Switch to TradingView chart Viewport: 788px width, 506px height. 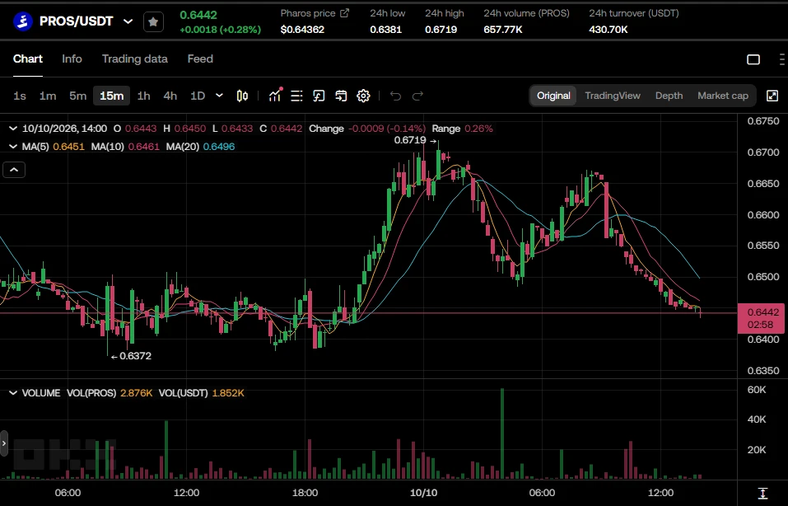(613, 96)
